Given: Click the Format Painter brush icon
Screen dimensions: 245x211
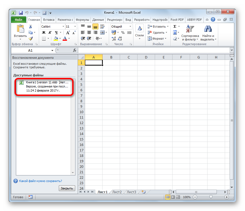Looking at the screenshot, I should (30, 39).
